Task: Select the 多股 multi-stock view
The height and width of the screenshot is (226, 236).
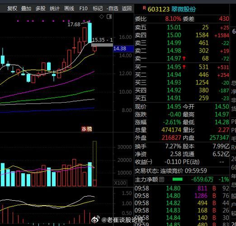Action: (40, 9)
